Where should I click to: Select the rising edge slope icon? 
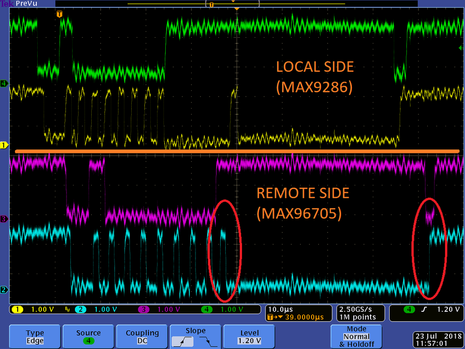click(x=182, y=342)
